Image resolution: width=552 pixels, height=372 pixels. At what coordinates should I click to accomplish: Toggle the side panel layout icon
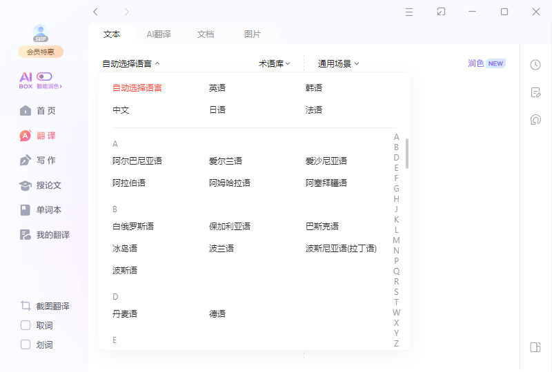(x=535, y=347)
